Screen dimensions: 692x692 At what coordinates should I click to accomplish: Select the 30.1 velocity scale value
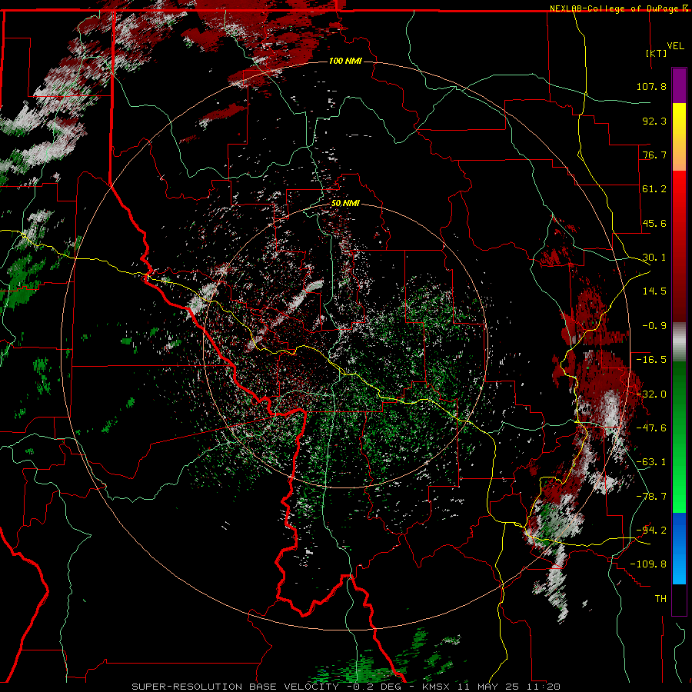click(x=654, y=258)
